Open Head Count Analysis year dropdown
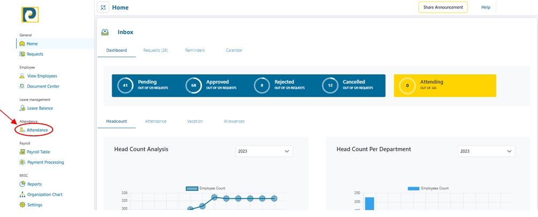Image resolution: width=538 pixels, height=217 pixels. 264,151
